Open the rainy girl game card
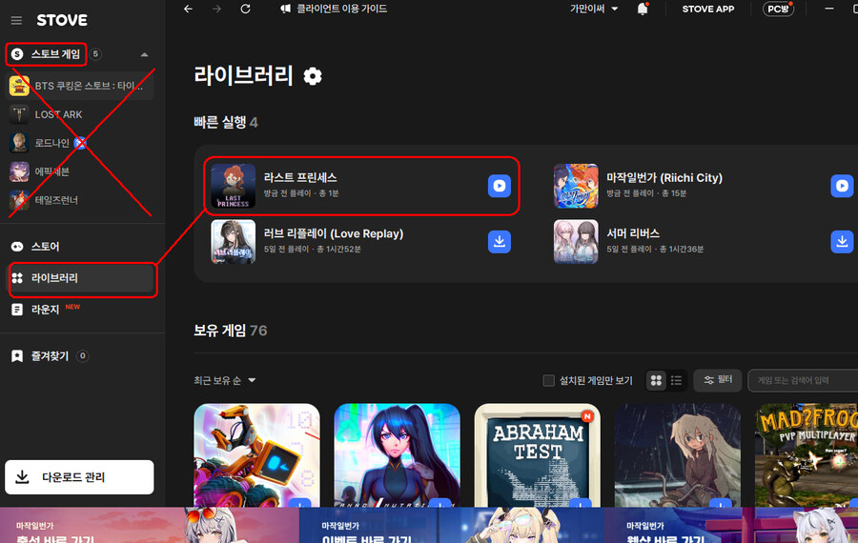Screen dimensions: 858x543 [678, 455]
